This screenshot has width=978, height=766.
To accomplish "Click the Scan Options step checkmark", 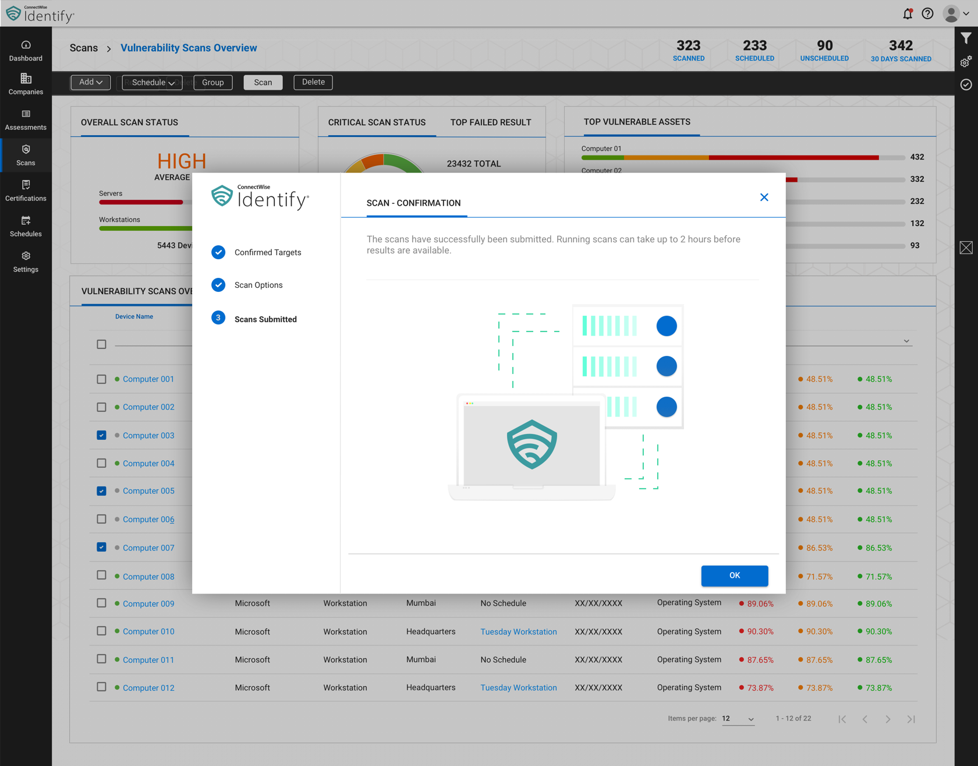I will click(x=218, y=285).
